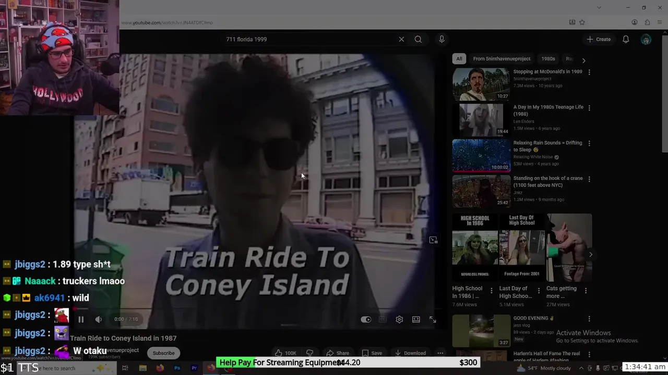
Task: Open 'Stopping at McDonald's in 1989' thumbnail
Action: click(x=481, y=84)
